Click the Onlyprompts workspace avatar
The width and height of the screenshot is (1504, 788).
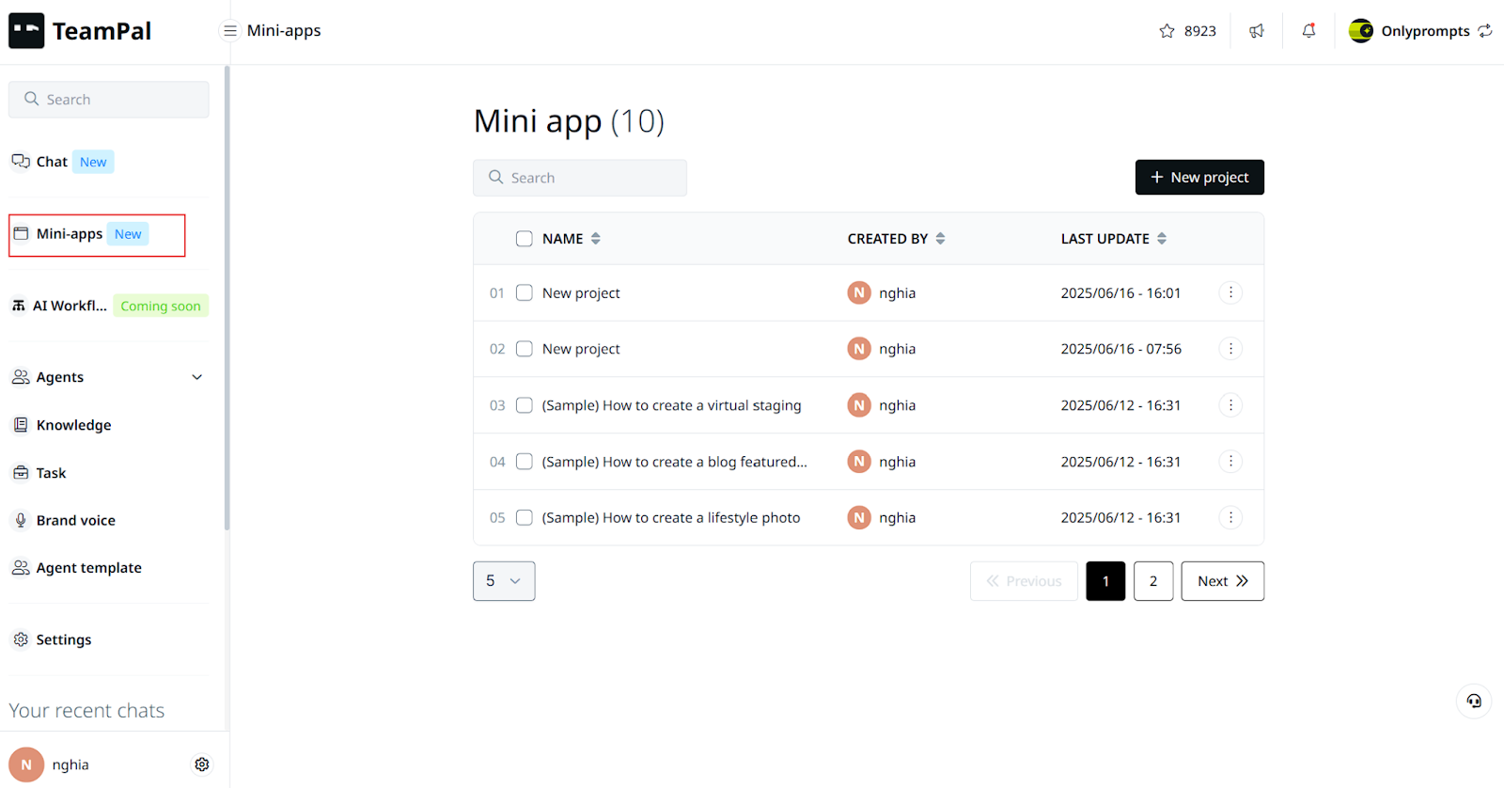[1361, 31]
